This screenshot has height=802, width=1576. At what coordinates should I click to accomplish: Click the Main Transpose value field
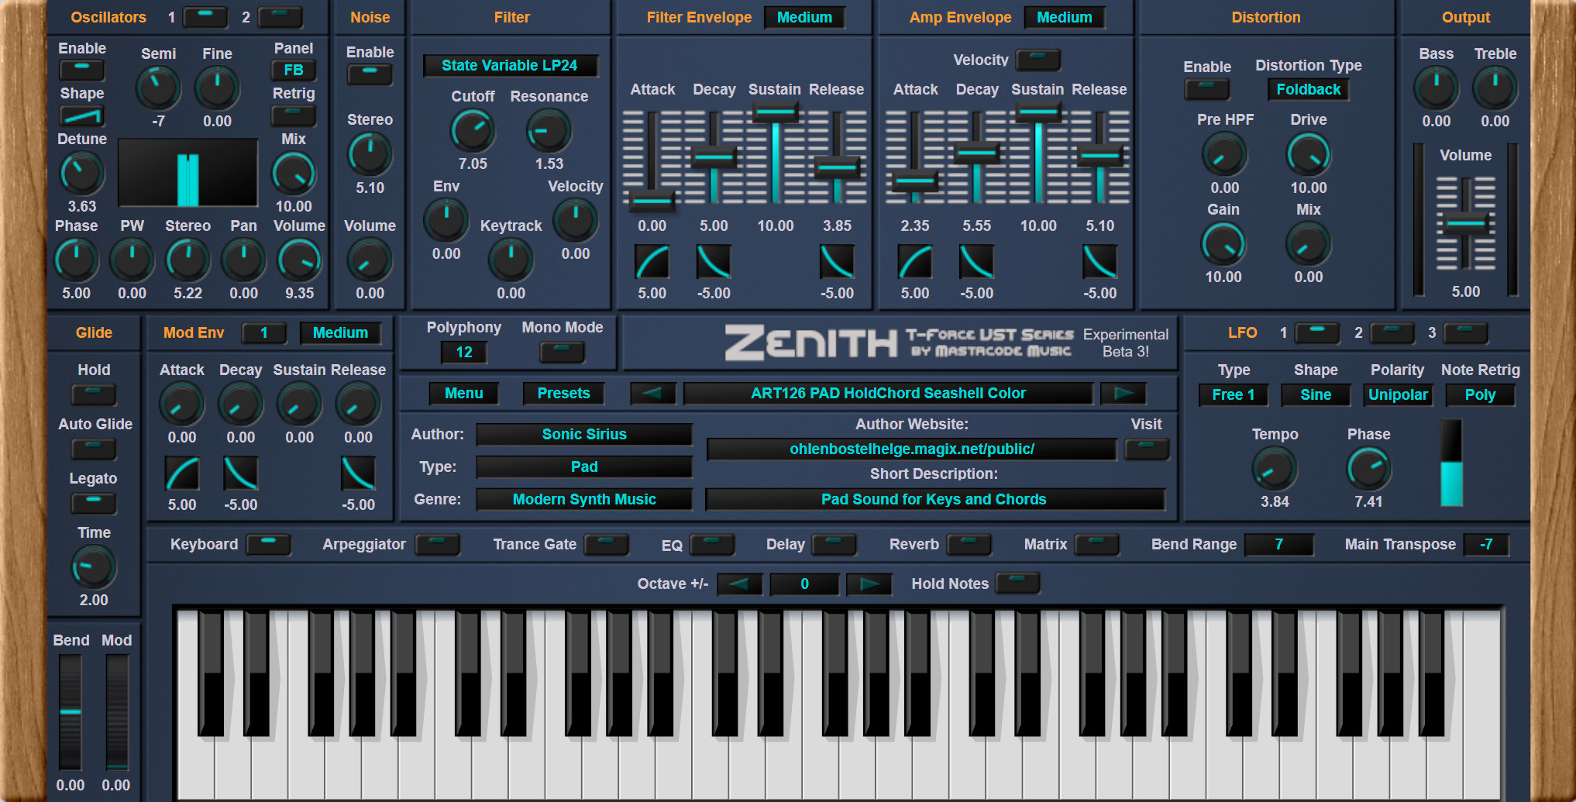[x=1486, y=544]
